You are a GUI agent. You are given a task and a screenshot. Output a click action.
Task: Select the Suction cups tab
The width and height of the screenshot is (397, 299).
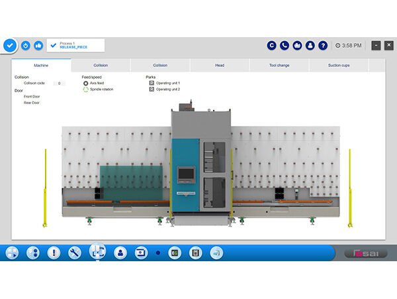click(339, 66)
